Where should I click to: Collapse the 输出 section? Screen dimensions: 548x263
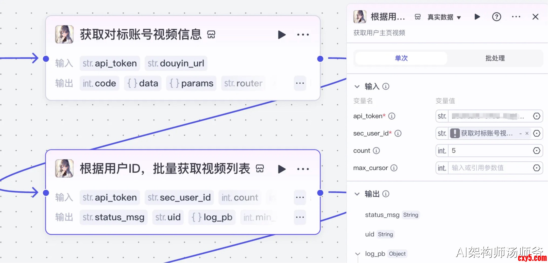(x=357, y=194)
